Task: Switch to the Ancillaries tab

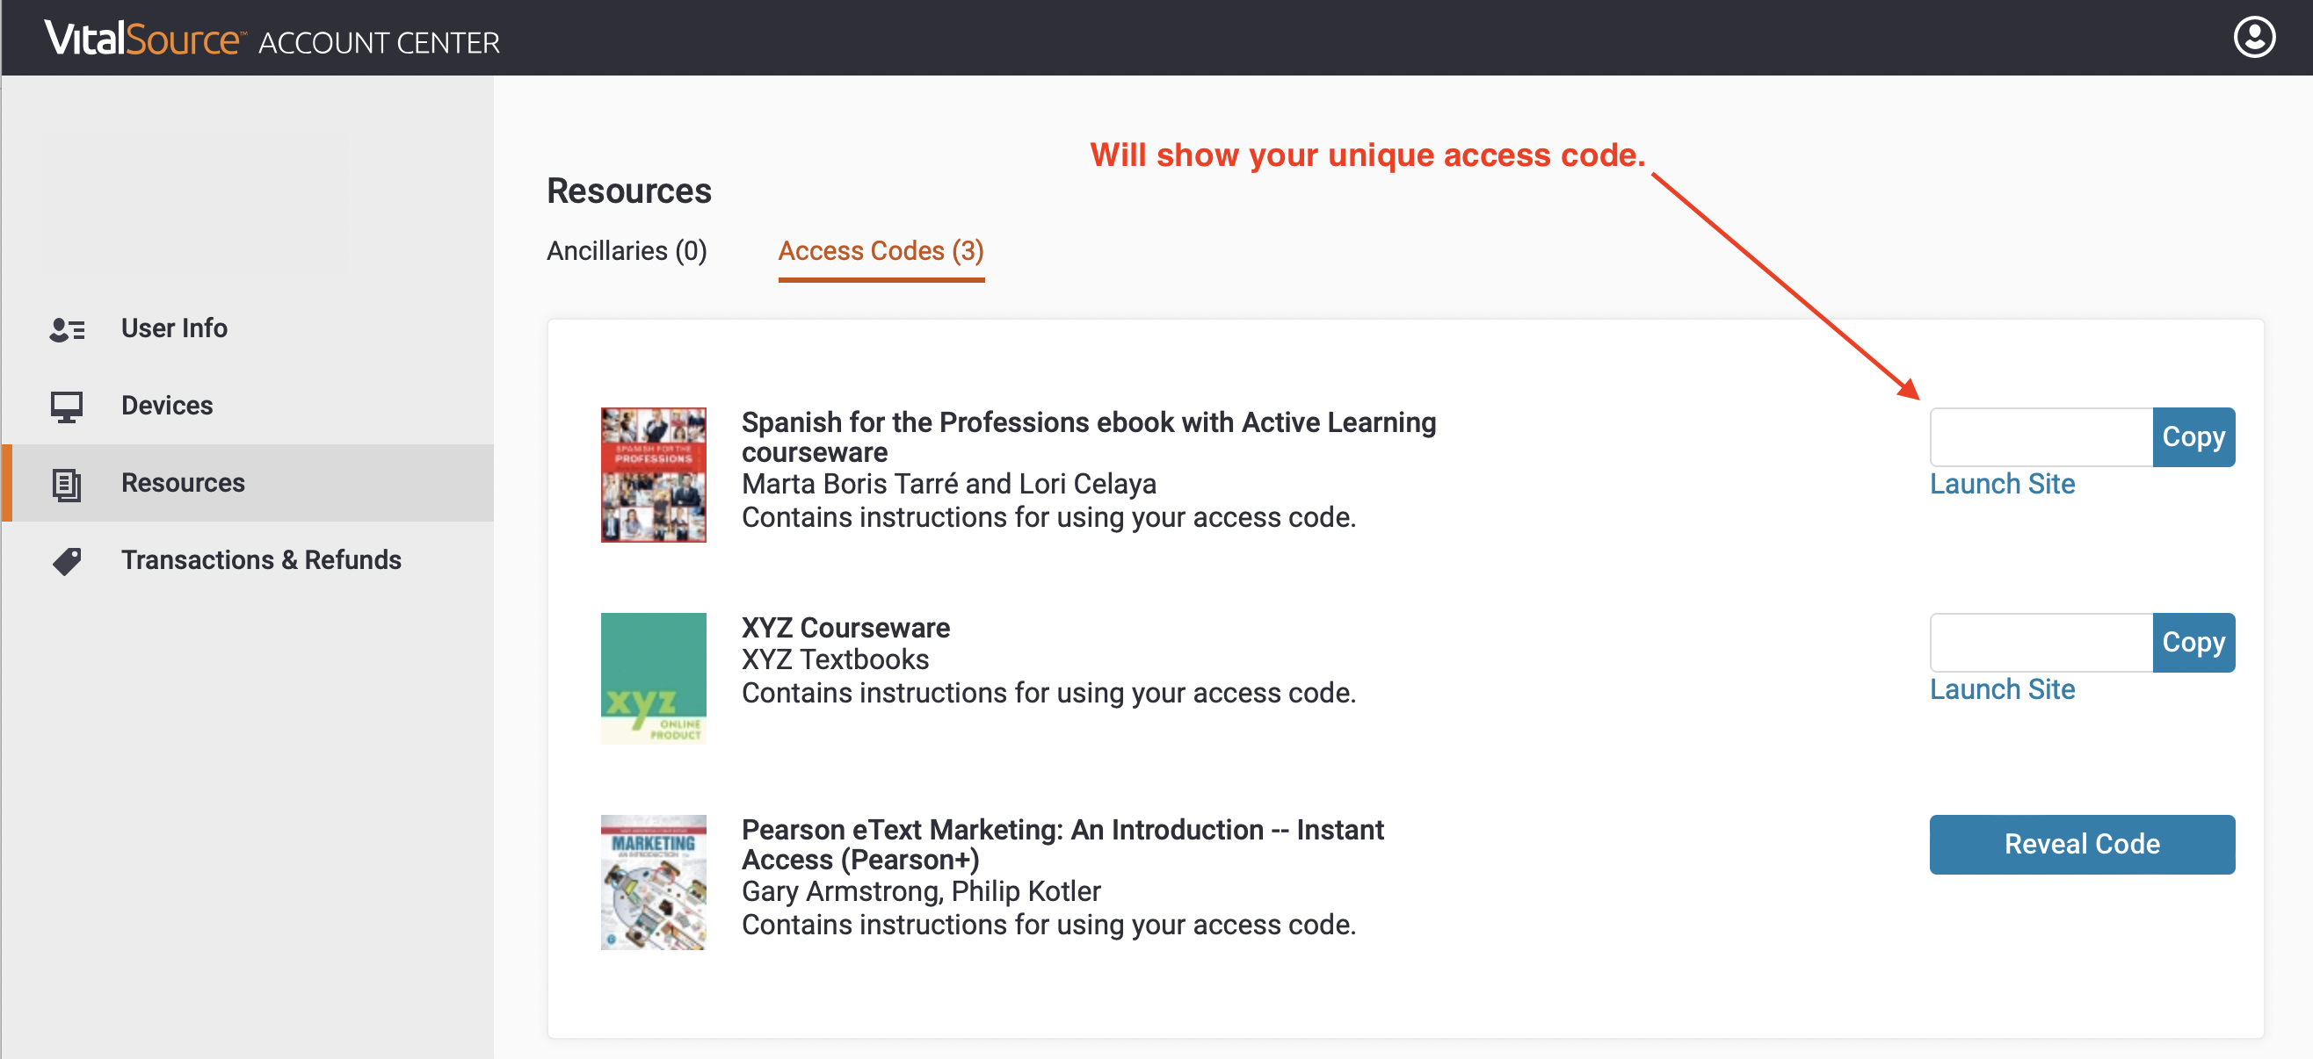Action: [x=626, y=251]
